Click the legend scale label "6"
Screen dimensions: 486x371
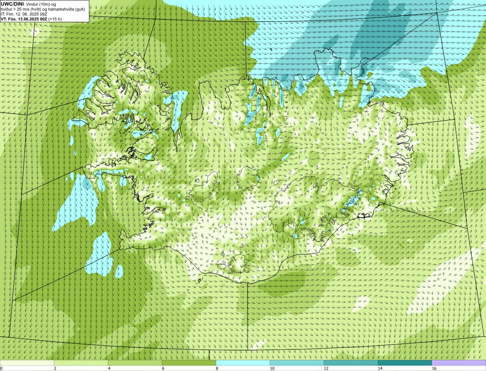point(163,368)
